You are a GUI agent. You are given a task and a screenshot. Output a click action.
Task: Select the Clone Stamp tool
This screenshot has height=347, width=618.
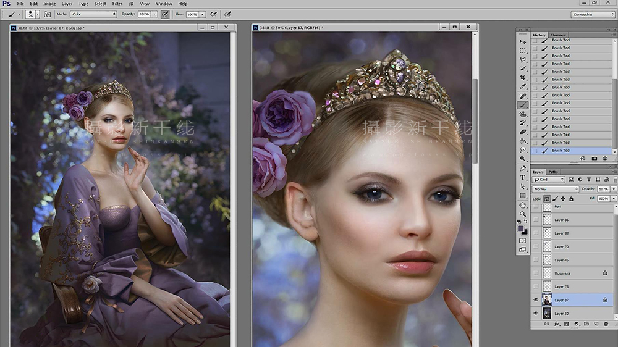pos(523,114)
